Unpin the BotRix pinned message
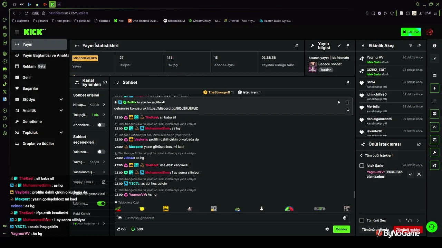The image size is (442, 248). [339, 102]
